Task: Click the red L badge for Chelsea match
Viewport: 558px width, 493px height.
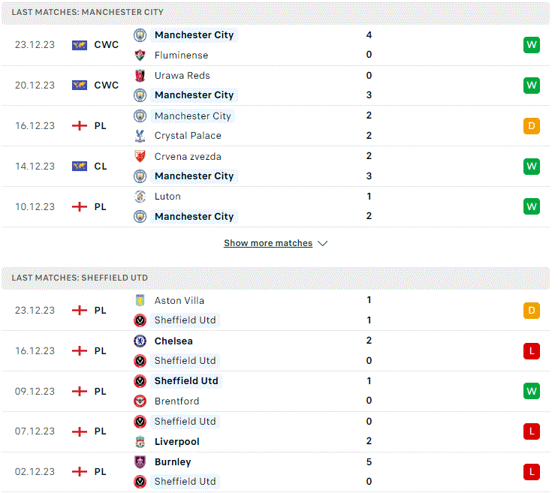Action: click(x=531, y=351)
